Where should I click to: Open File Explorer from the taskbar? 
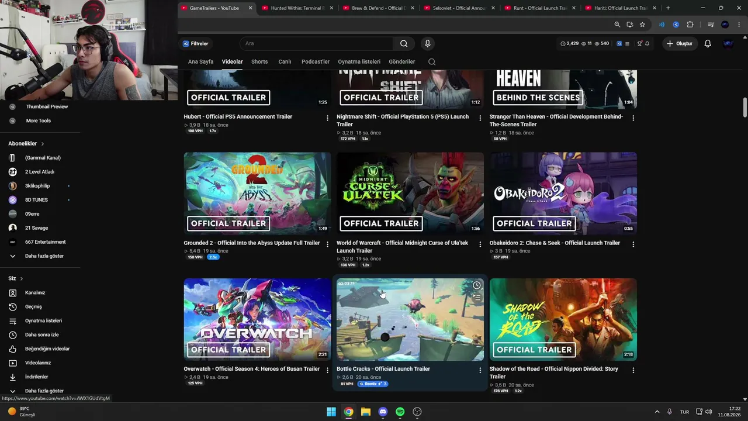point(366,412)
